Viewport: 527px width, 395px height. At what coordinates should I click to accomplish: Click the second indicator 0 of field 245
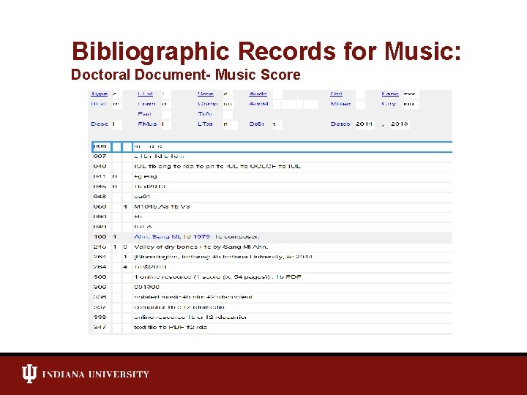pyautogui.click(x=127, y=247)
